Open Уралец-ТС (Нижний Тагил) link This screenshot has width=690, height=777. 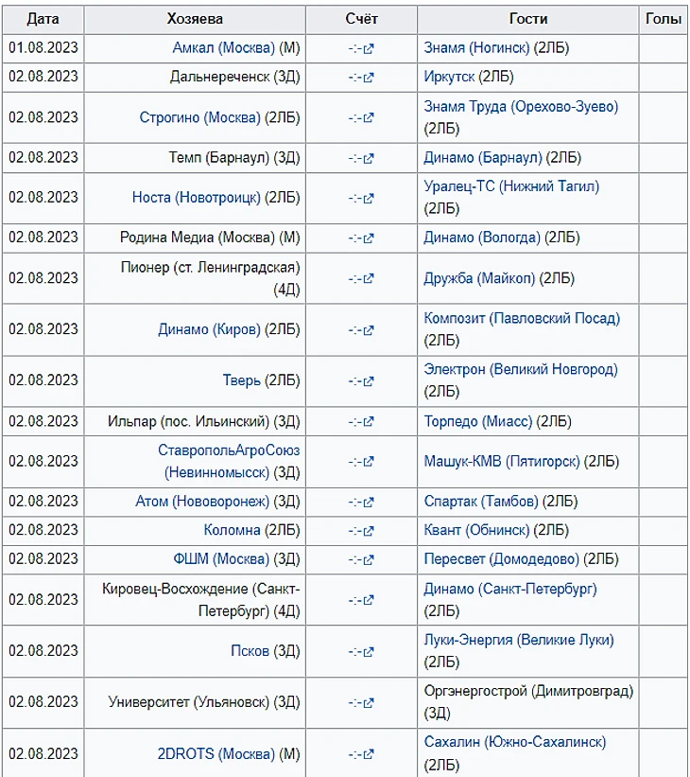[x=511, y=186]
